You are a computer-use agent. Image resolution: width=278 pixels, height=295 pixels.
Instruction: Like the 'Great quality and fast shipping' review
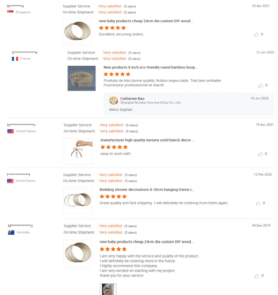pyautogui.click(x=258, y=203)
